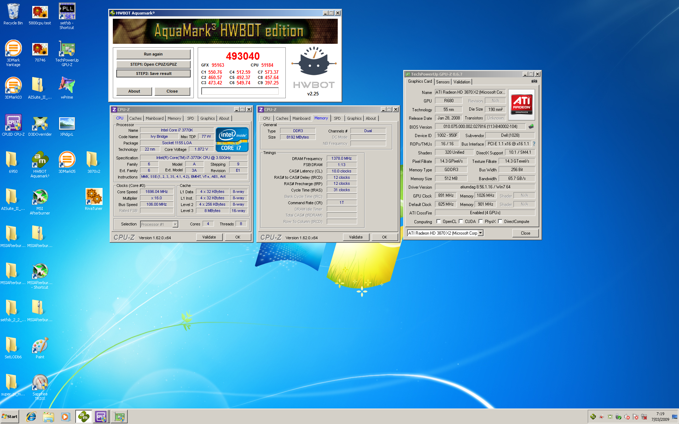
Task: Open the wPrime desktop icon
Action: (67, 88)
